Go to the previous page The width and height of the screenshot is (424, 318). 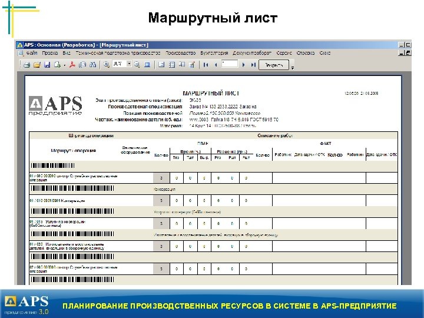point(216,65)
